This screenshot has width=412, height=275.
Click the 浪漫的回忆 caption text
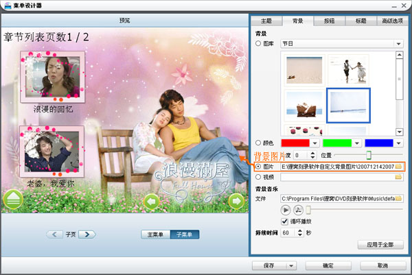click(53, 109)
